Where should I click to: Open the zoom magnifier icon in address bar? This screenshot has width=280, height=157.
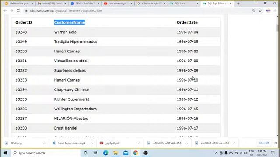tap(253, 10)
